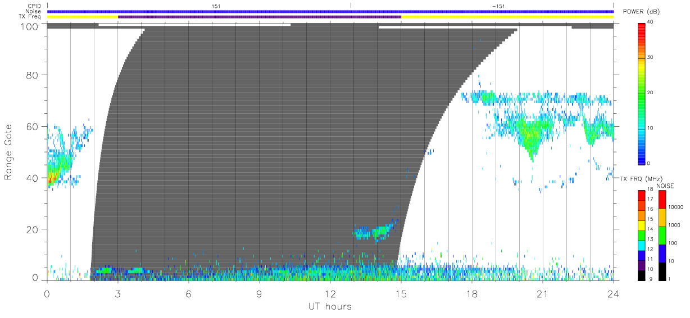Click the 30 tick on power colorbar

tap(650, 57)
